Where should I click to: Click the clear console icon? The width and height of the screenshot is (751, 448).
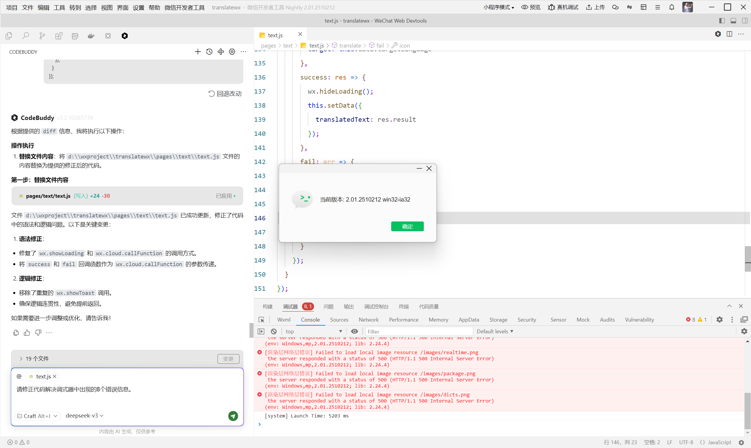[274, 331]
